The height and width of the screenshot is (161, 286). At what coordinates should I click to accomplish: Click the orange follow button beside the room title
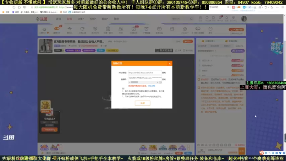[x=188, y=42]
